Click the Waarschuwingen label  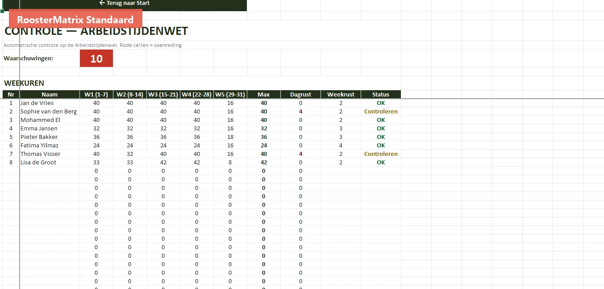coord(29,59)
